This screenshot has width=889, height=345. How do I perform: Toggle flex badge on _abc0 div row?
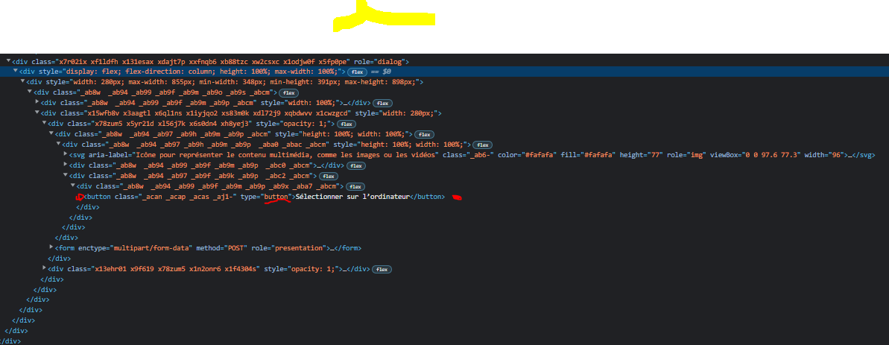[x=356, y=166]
